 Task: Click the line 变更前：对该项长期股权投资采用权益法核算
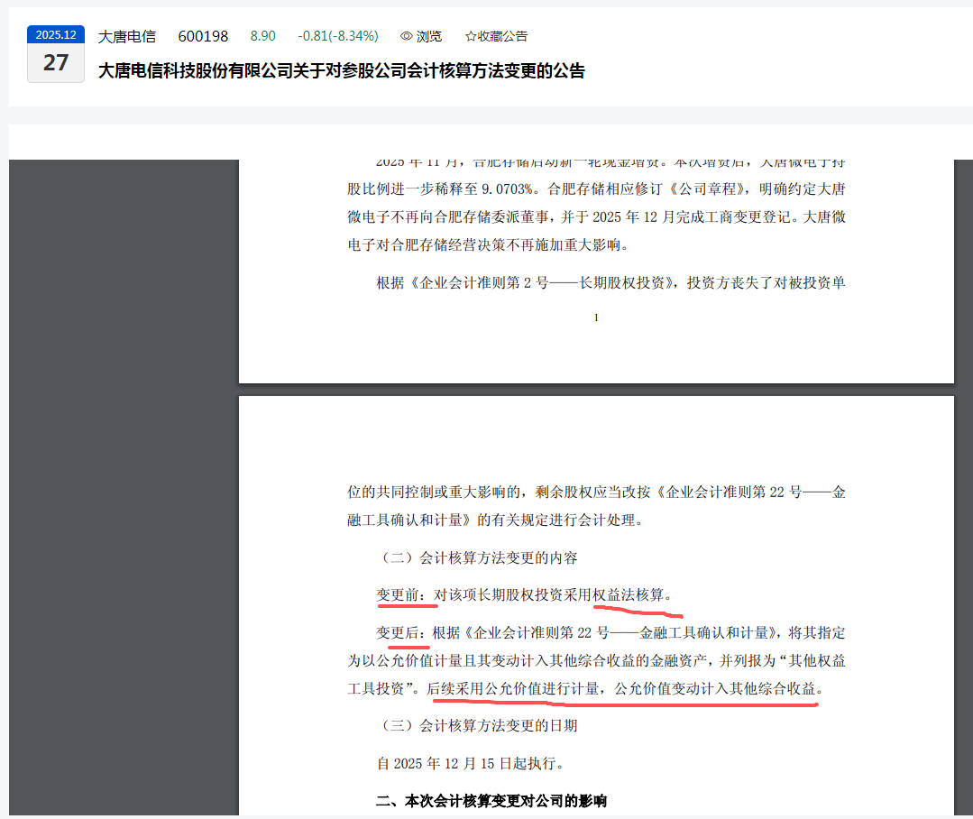[524, 594]
